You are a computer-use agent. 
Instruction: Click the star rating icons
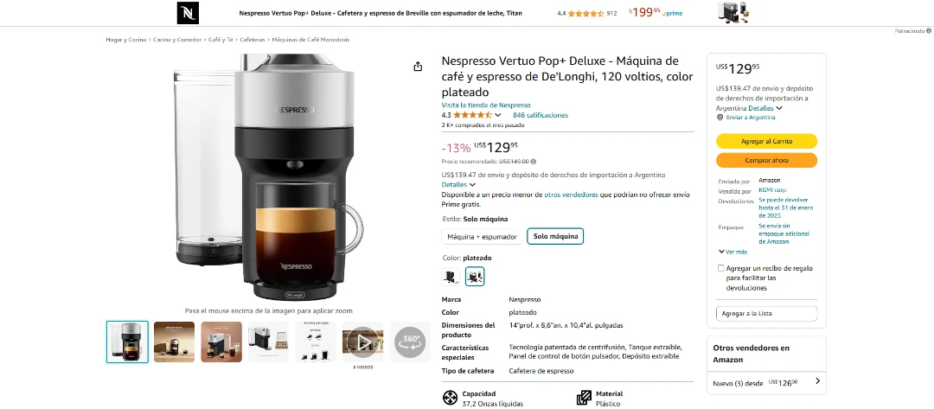[472, 115]
